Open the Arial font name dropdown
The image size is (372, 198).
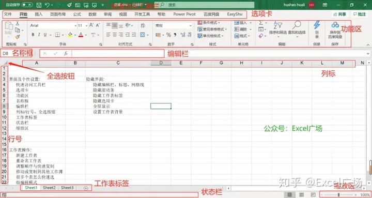(x=75, y=25)
